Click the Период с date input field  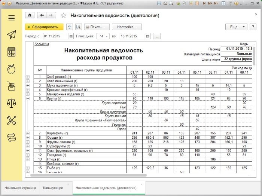tap(55, 36)
